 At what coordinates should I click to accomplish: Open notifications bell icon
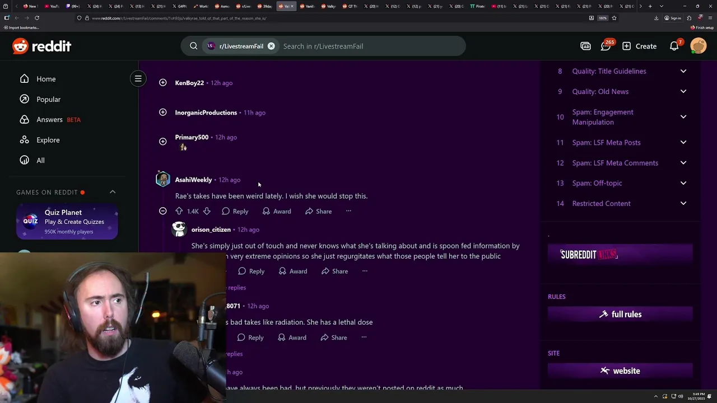674,46
